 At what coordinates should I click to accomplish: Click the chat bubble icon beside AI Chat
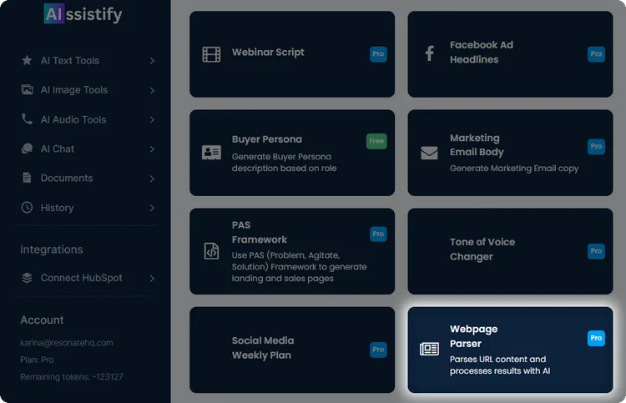pos(27,149)
